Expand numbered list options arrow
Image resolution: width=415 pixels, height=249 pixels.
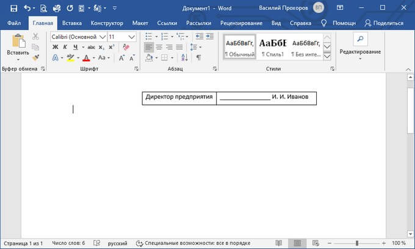172,37
